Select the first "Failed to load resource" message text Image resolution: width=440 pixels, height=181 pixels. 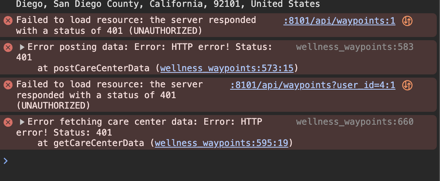136,25
